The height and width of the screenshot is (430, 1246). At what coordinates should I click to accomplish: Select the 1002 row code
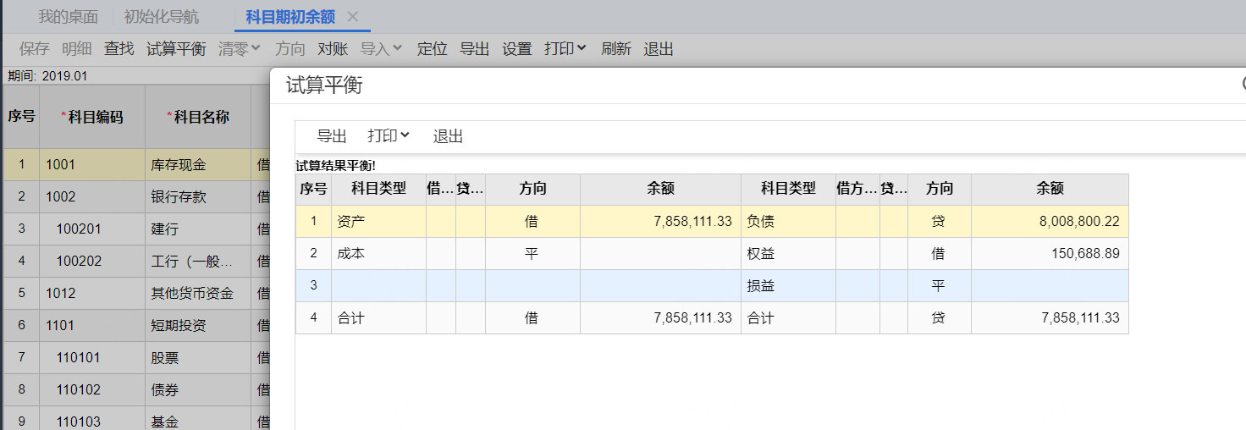coord(92,197)
